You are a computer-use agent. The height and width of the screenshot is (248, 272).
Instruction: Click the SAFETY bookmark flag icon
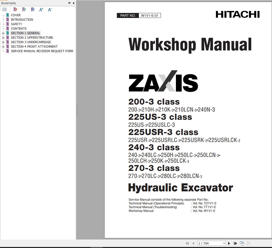pyautogui.click(x=8, y=24)
